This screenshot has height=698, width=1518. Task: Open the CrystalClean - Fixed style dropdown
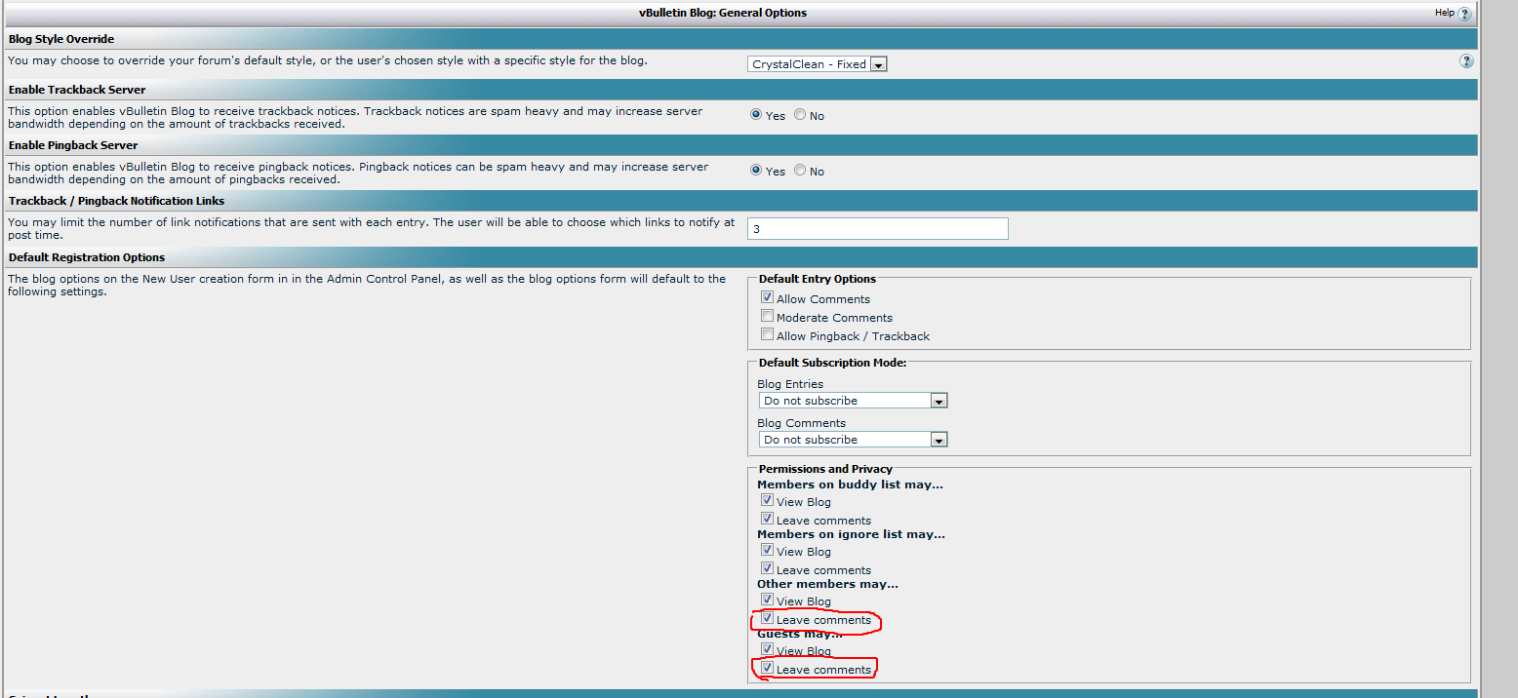[818, 64]
